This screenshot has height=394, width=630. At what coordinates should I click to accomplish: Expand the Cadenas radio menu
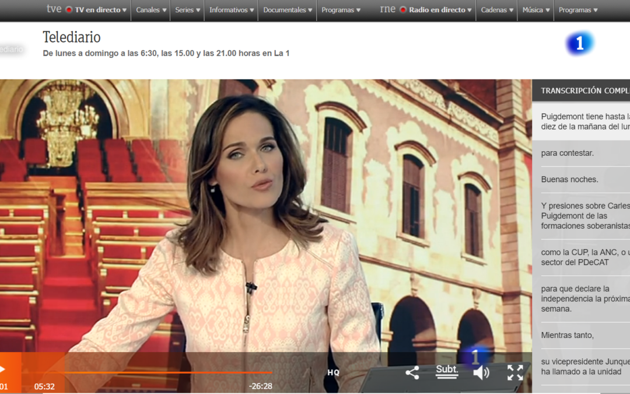point(497,10)
